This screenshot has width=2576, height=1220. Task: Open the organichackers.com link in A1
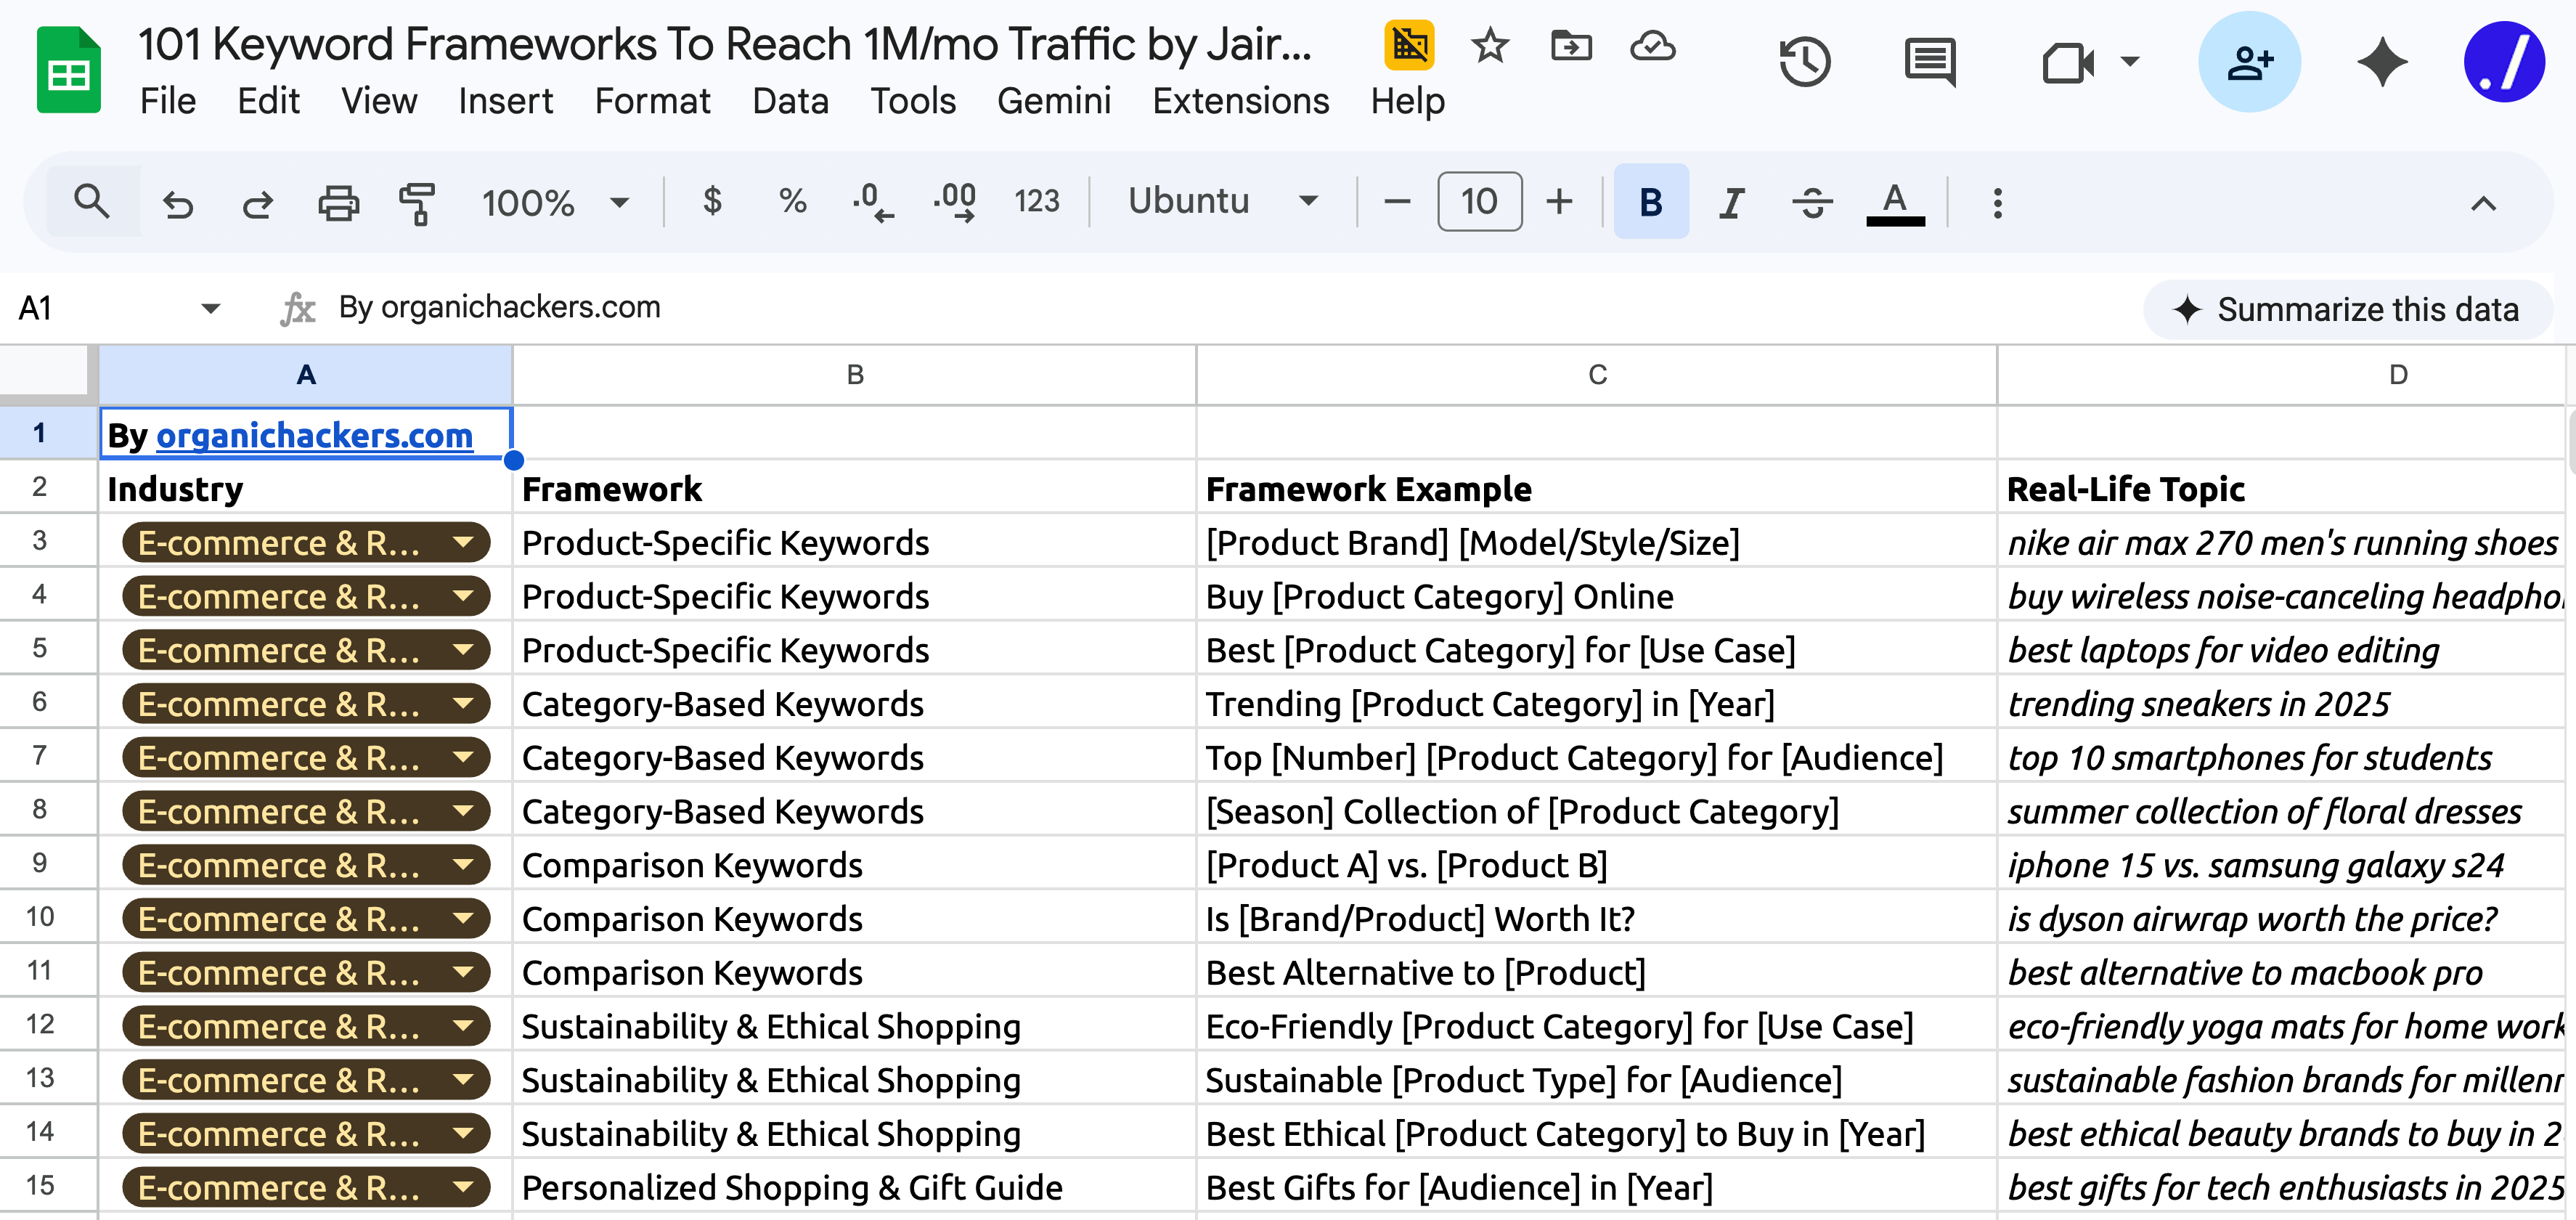[314, 435]
